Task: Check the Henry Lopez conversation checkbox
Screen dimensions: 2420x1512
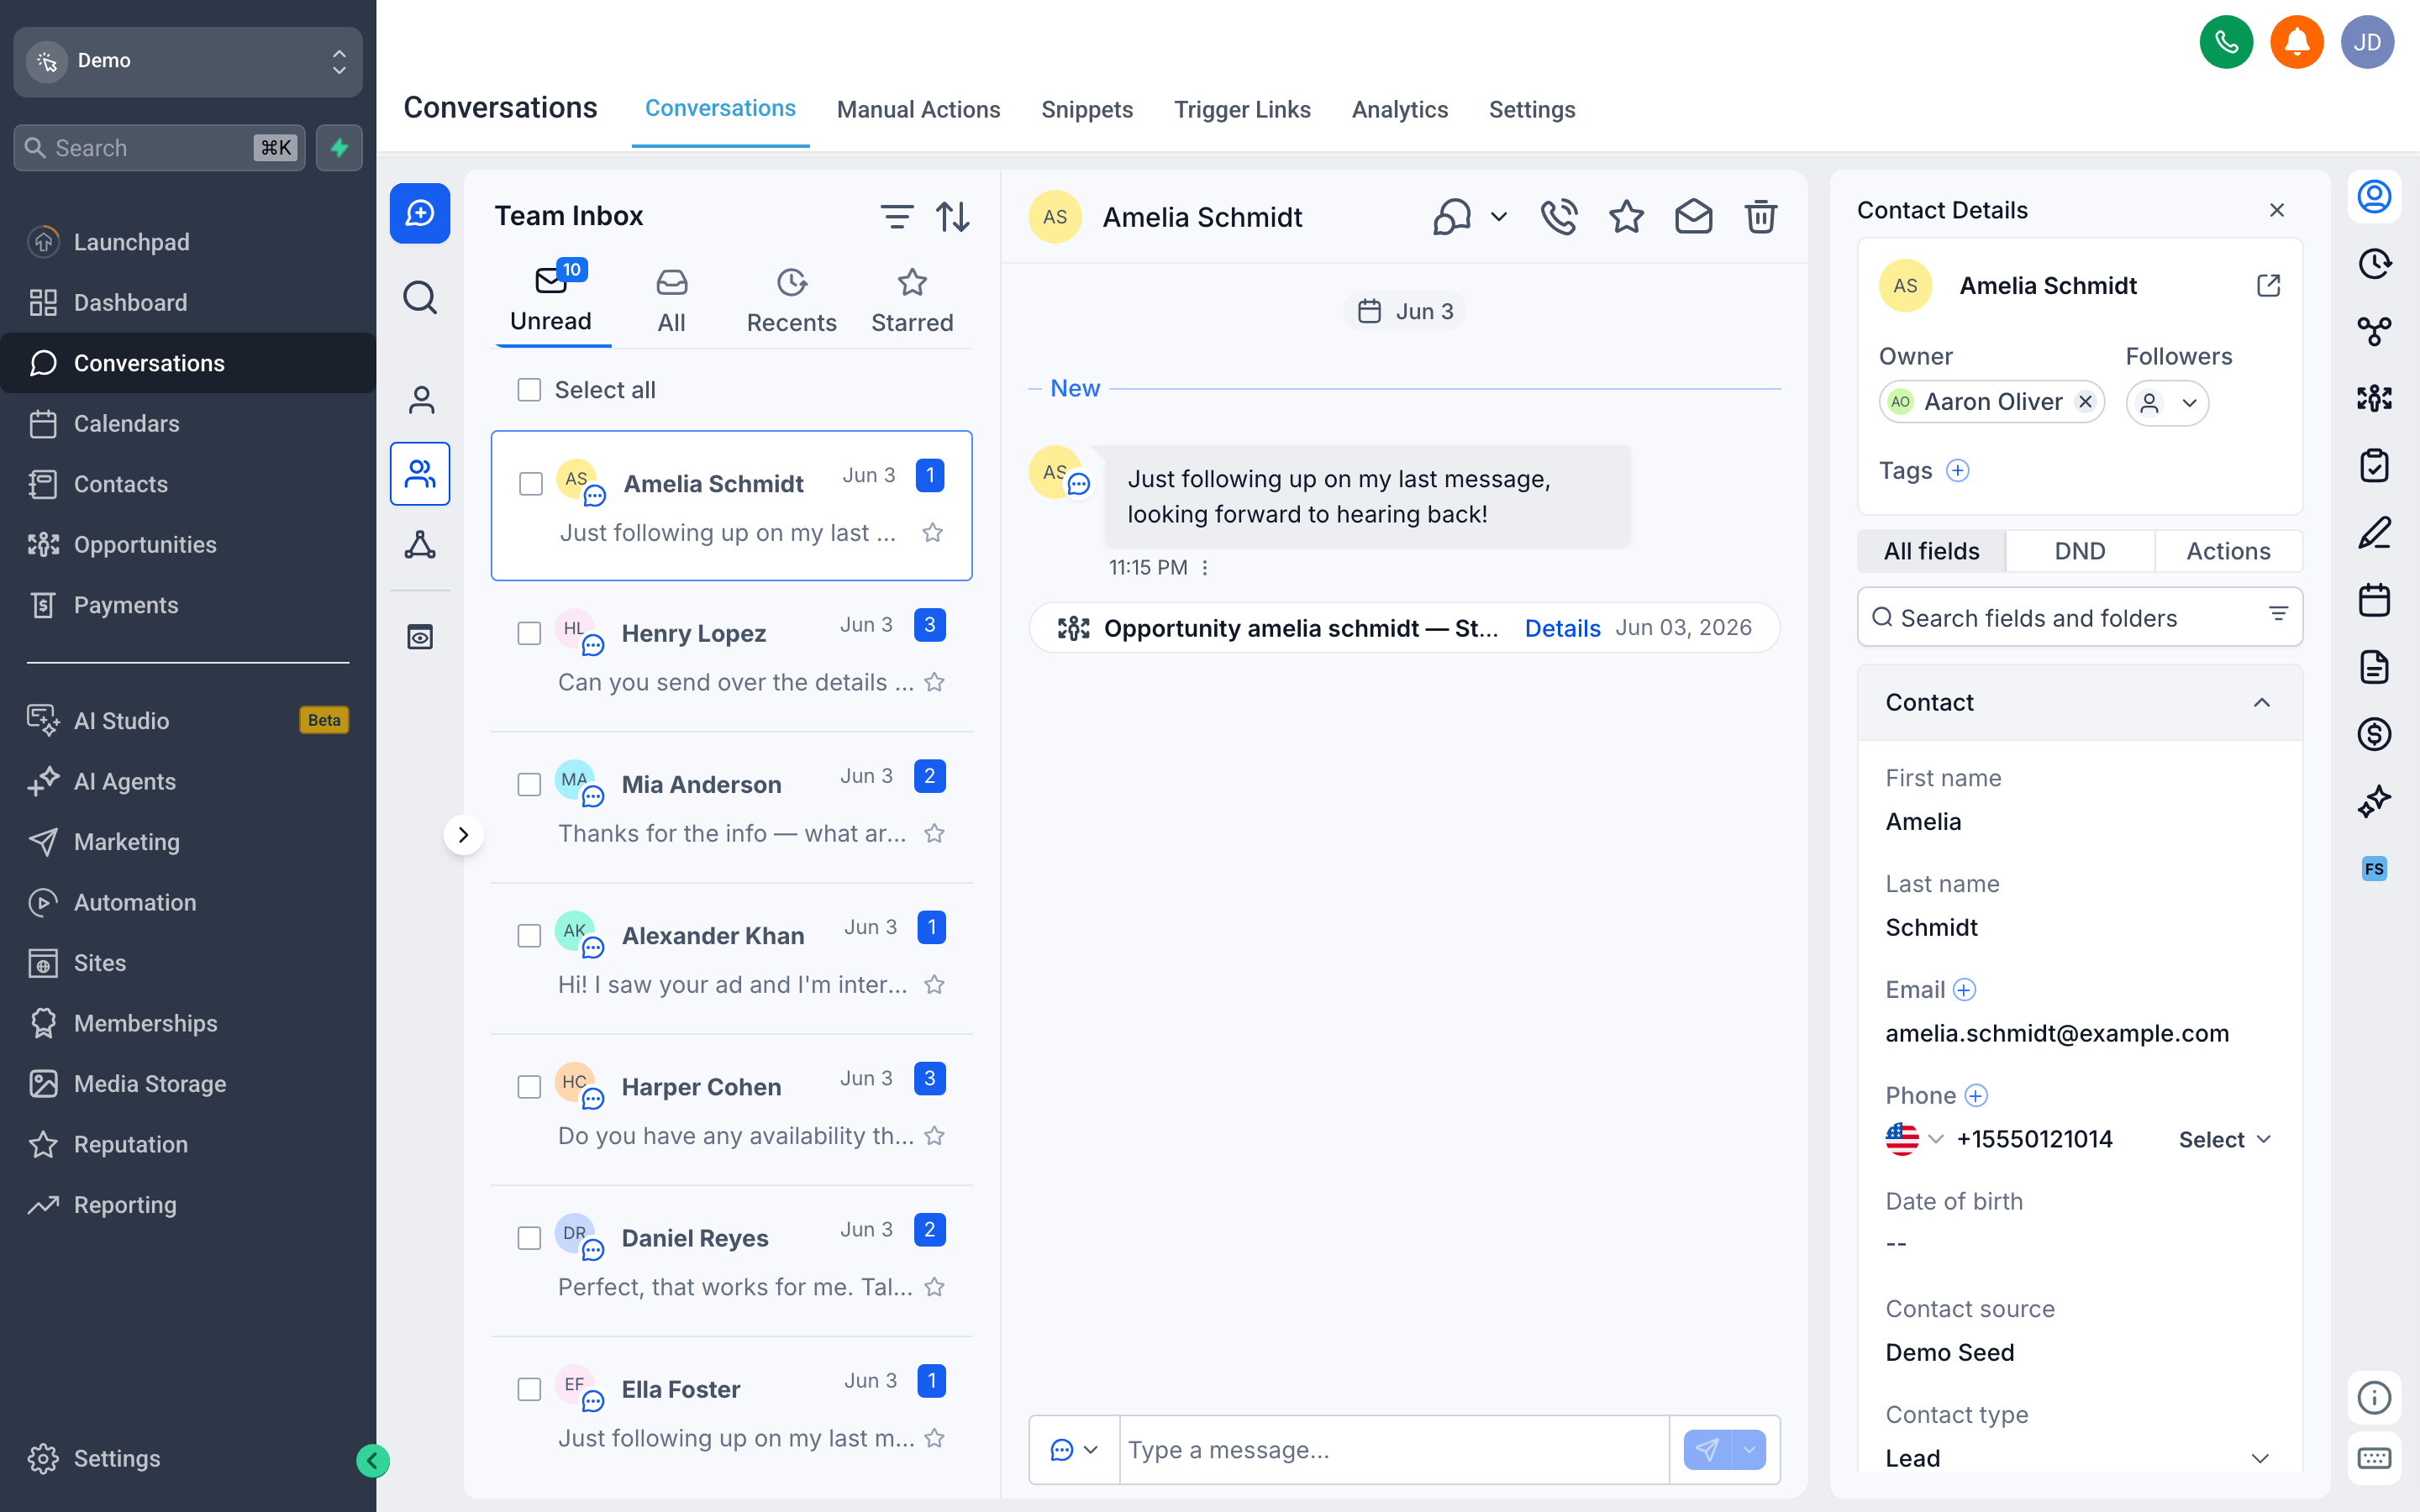Action: coord(529,633)
